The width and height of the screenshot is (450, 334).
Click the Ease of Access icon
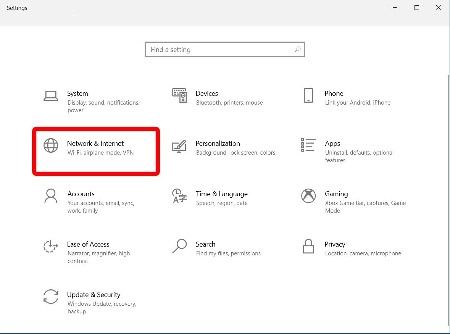coord(51,246)
